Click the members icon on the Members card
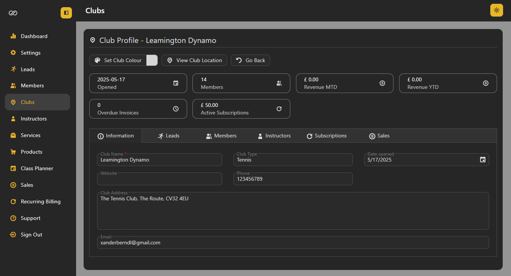The height and width of the screenshot is (276, 511). click(x=279, y=83)
